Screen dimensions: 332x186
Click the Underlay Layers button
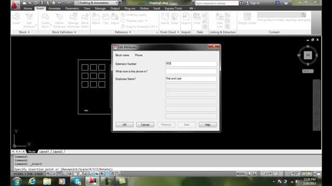tap(134, 15)
